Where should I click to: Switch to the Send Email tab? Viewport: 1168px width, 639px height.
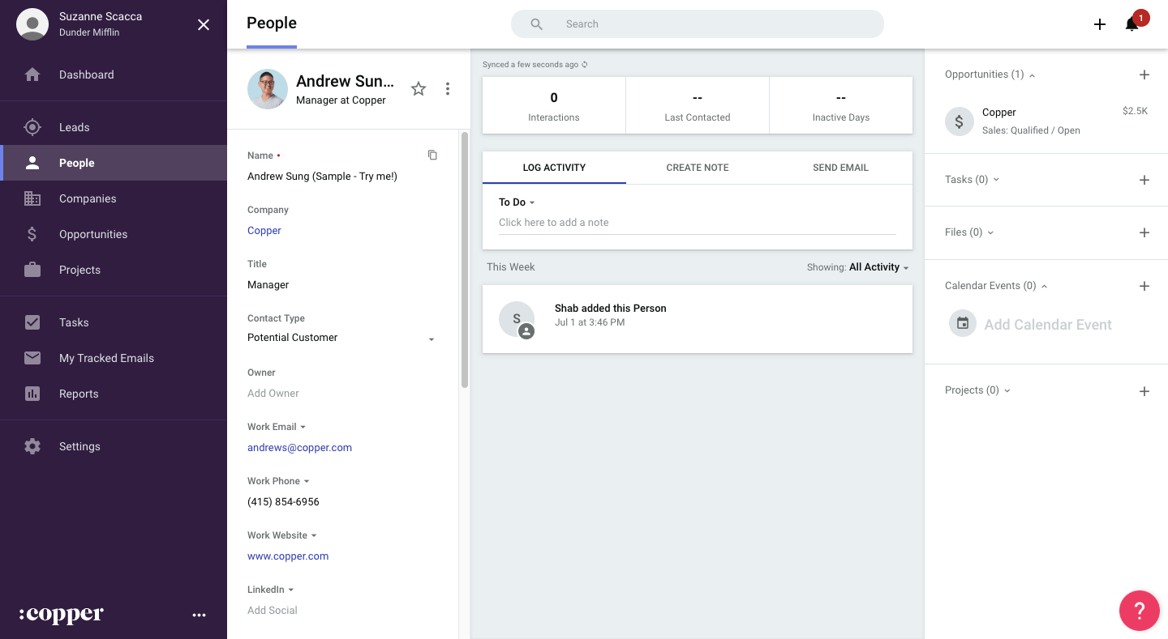840,168
